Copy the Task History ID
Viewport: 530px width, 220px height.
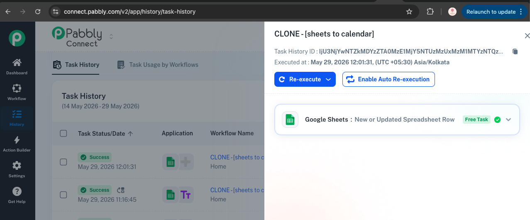(x=515, y=51)
